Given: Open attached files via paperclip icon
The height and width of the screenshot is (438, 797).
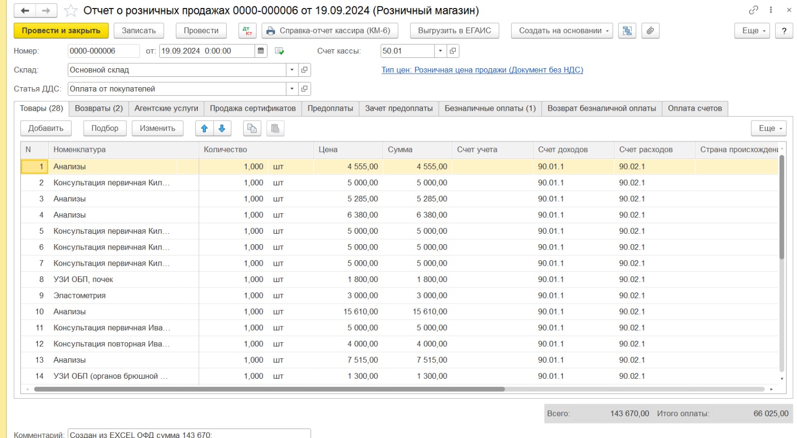Looking at the screenshot, I should pos(650,31).
